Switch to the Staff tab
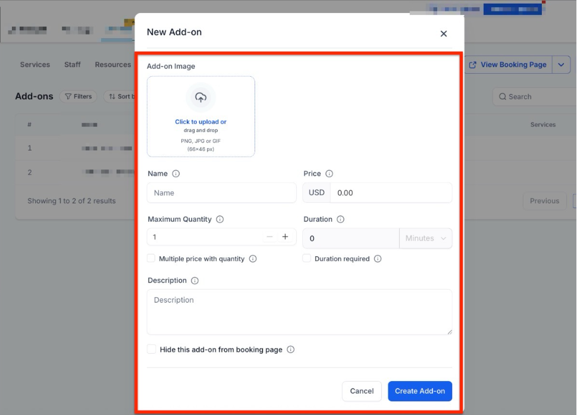The image size is (577, 415). coord(73,65)
